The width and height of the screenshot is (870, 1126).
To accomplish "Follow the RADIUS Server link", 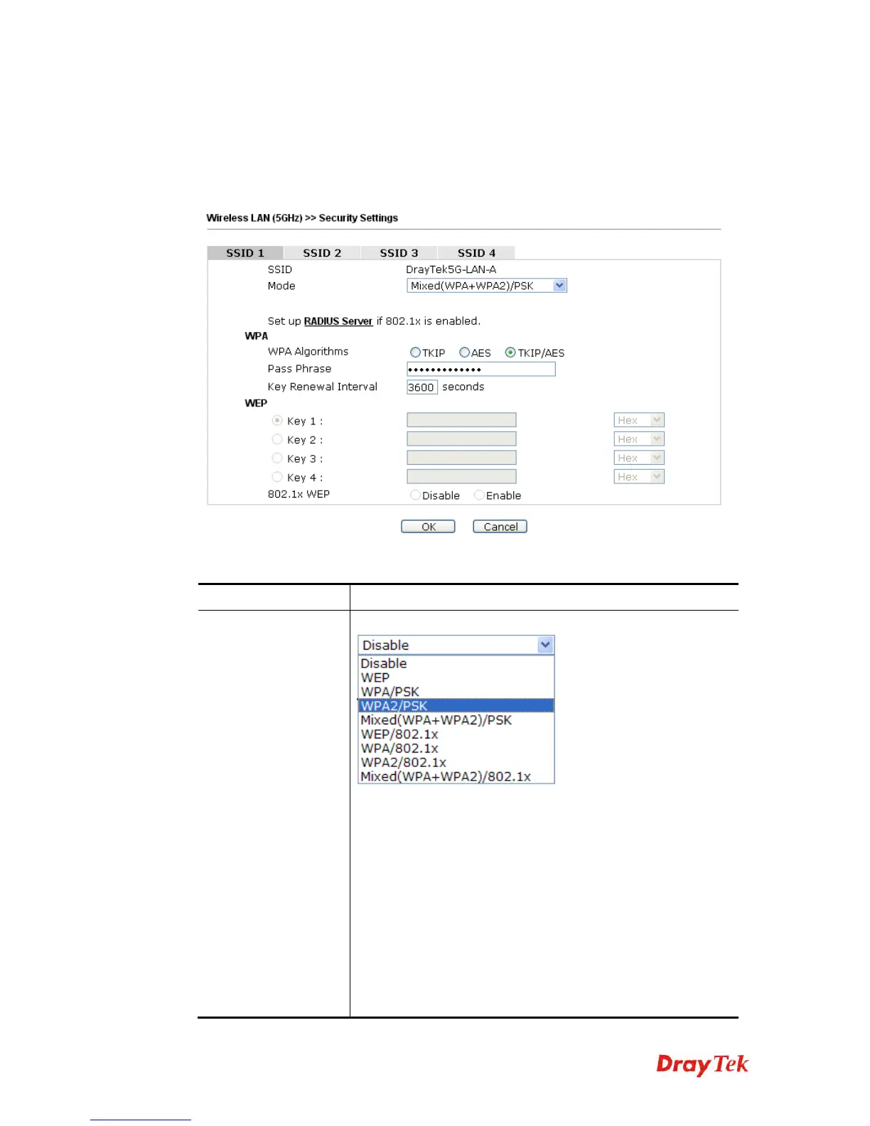I will click(338, 321).
